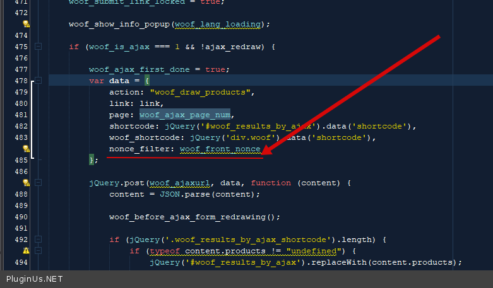Click the woof_front_nonce variable
The width and height of the screenshot is (493, 288).
220,149
